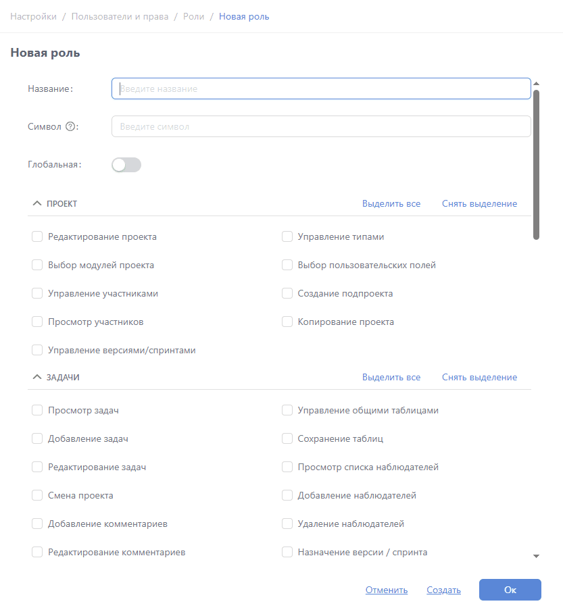
Task: Collapse the ПРОЕКТ section chevron
Action: (x=37, y=203)
